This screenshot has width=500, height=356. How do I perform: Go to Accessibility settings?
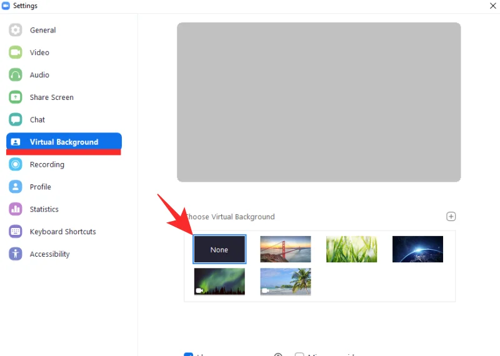click(x=49, y=254)
